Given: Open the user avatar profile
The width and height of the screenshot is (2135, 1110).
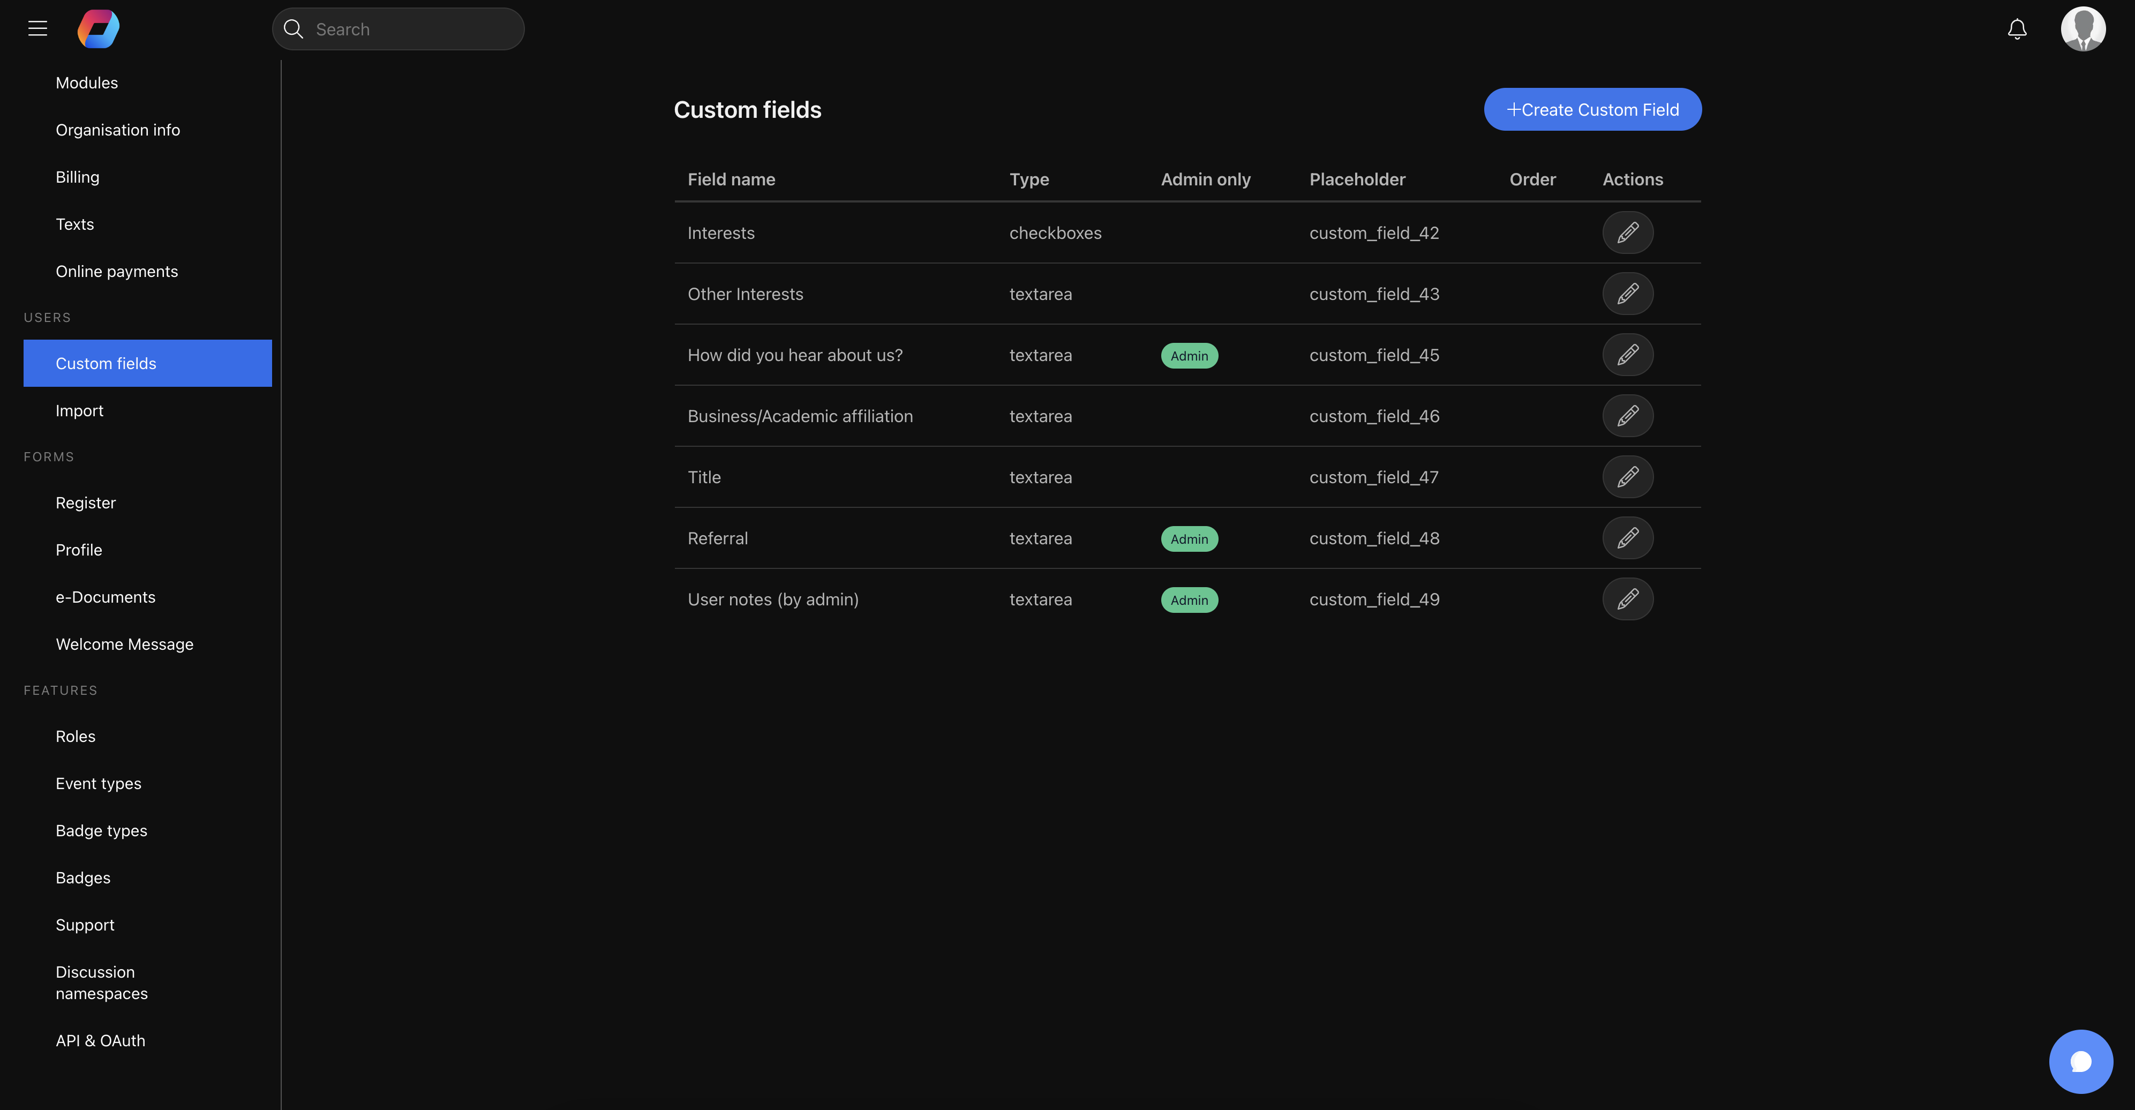Looking at the screenshot, I should [x=2083, y=29].
